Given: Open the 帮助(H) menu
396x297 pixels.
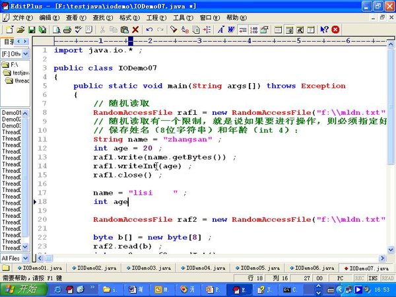Looking at the screenshot, I should tap(237, 18).
